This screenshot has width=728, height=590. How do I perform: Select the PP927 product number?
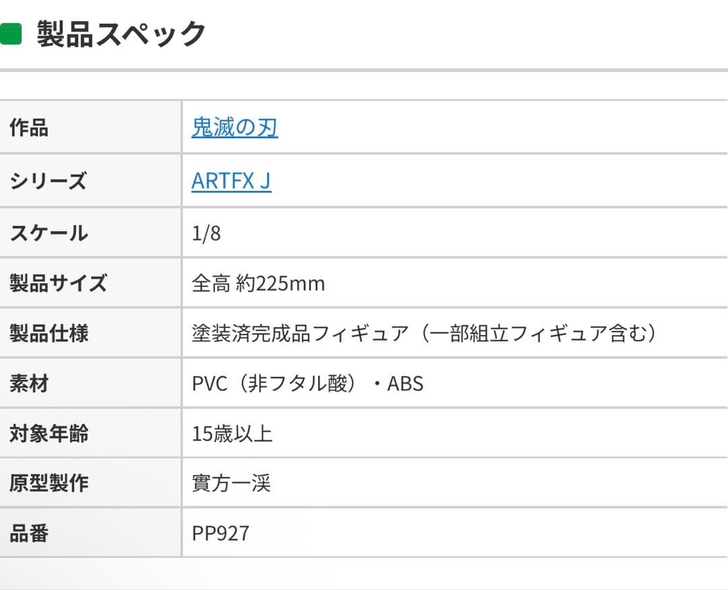pyautogui.click(x=220, y=533)
